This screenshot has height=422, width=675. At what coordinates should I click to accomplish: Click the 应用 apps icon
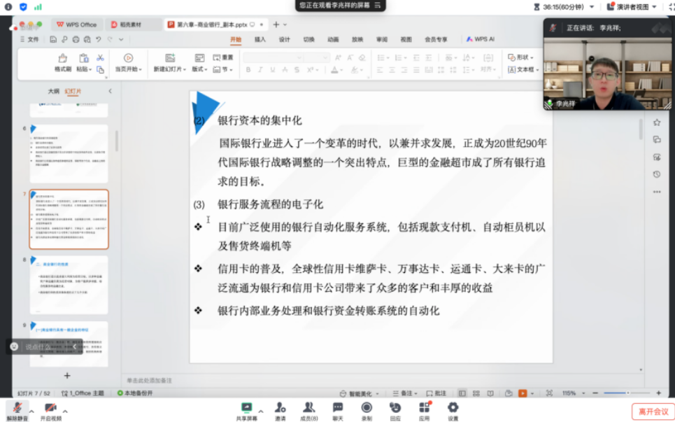pos(424,408)
